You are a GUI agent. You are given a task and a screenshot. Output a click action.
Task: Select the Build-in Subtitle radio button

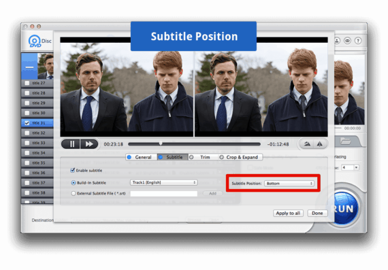coord(74,183)
